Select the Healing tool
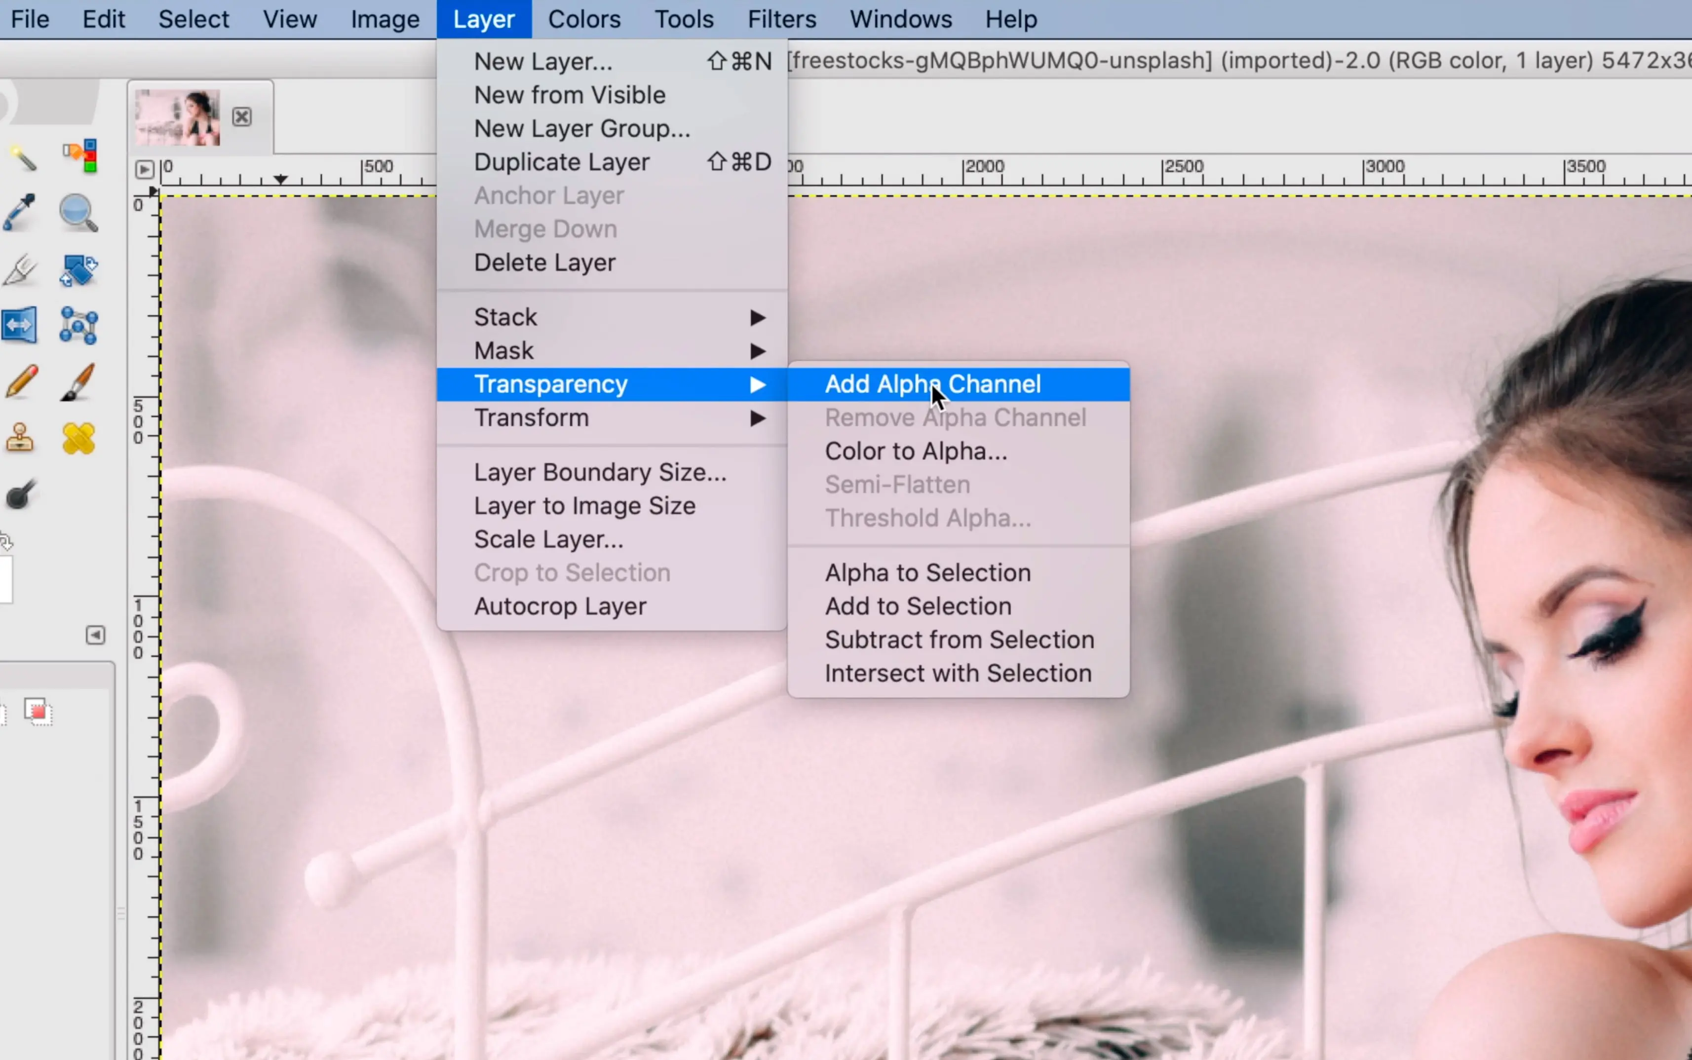Screen dimensions: 1692x1060 tap(78, 438)
